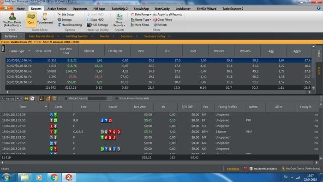Click the Feedback link
323x182 pixels.
coord(233,169)
